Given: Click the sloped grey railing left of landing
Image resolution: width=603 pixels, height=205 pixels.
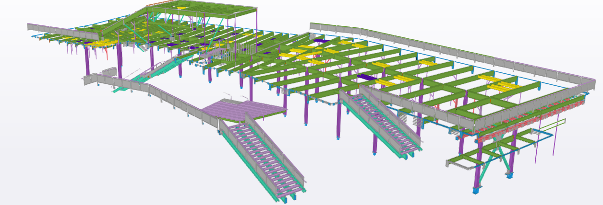Looking at the screenshot, I should [168, 98].
